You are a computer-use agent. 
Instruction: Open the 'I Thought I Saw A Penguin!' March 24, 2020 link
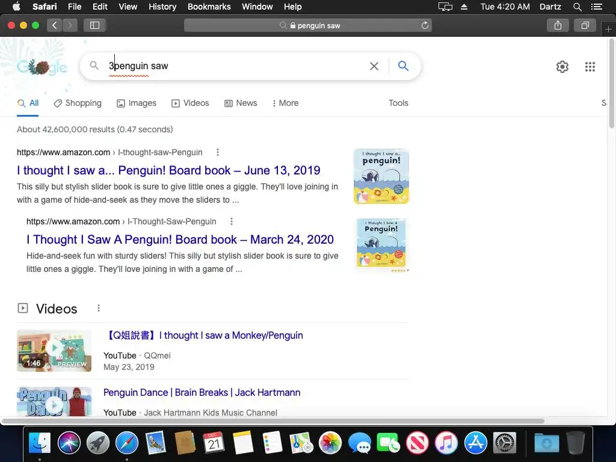coord(180,239)
